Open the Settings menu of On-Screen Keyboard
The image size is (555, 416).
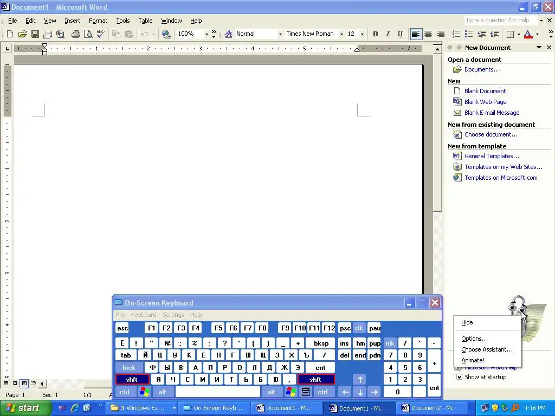coord(173,315)
